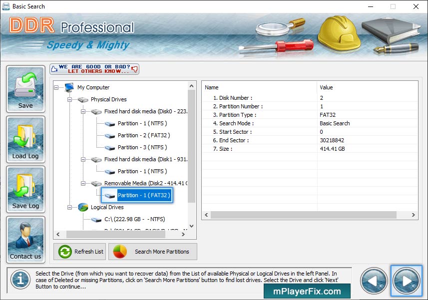This screenshot has height=300, width=428.
Task: Select Disk2 Partition - 1 (FAT32)
Action: coord(144,196)
